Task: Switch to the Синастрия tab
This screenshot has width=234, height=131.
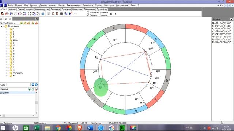Action: pyautogui.click(x=77, y=9)
